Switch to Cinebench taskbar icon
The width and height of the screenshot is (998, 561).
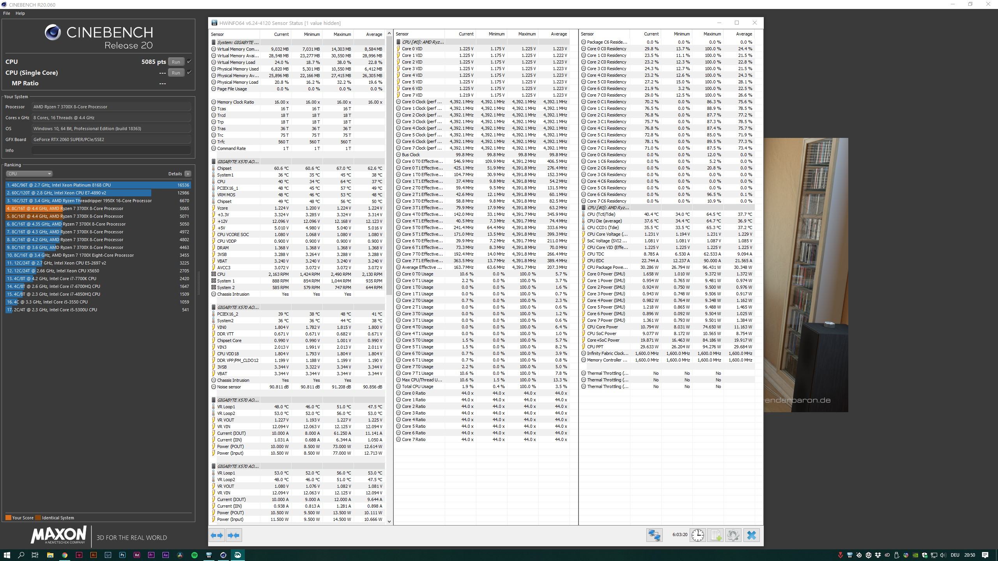coord(223,555)
